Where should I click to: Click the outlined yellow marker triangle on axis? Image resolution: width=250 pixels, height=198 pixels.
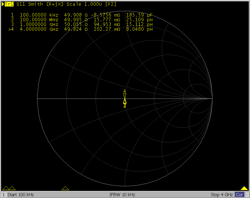[x=66, y=188]
